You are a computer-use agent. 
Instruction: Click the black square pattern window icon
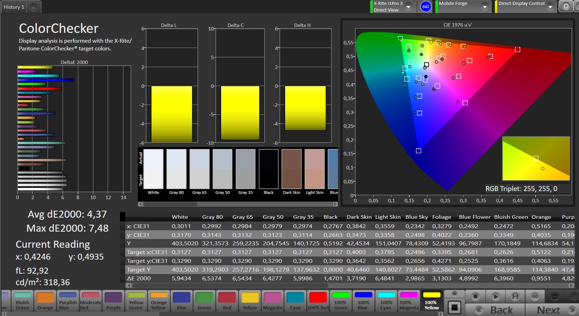(x=454, y=307)
